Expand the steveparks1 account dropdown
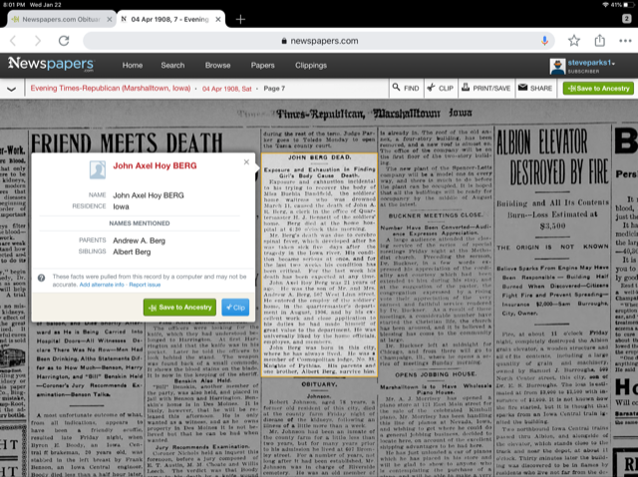The width and height of the screenshot is (638, 477). click(x=591, y=63)
